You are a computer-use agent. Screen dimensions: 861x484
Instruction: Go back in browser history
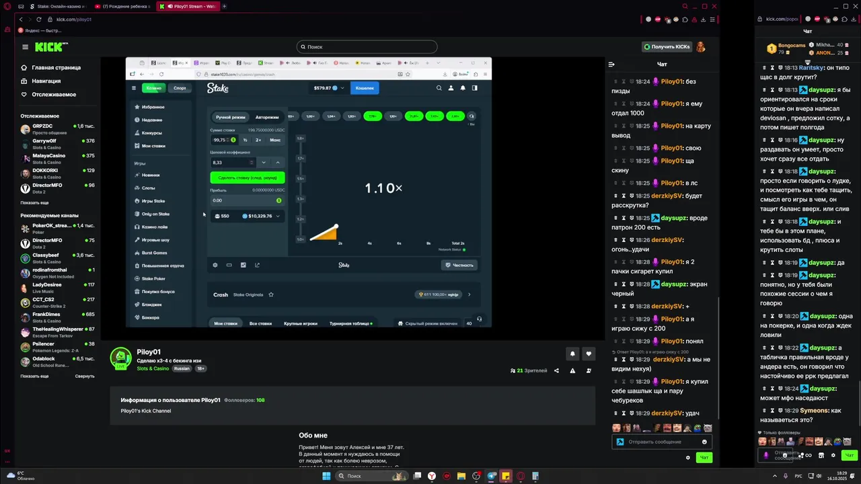pyautogui.click(x=21, y=19)
